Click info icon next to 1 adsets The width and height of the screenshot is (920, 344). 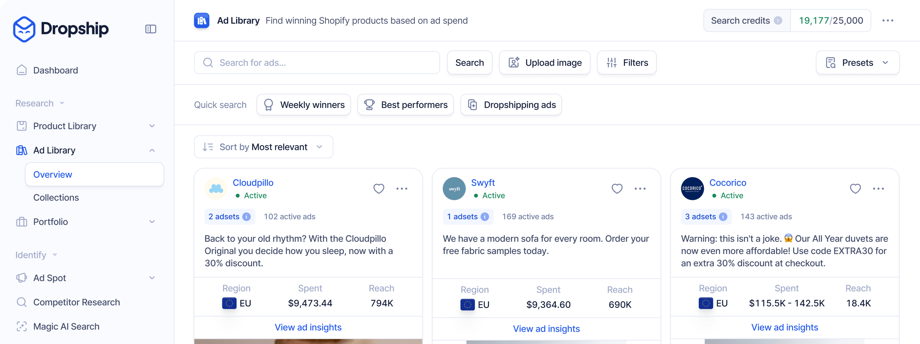pos(485,216)
